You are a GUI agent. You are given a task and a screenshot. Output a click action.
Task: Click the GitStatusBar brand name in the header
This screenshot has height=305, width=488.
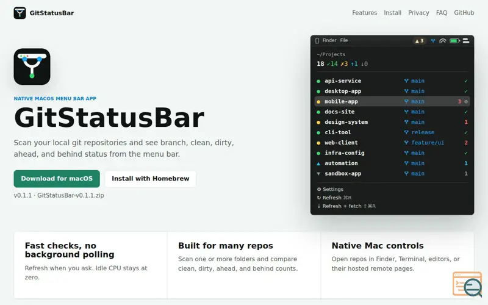[x=52, y=13]
